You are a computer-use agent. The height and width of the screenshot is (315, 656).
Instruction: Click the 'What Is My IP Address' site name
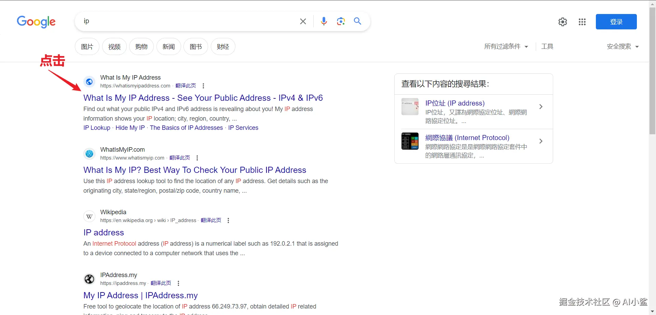(131, 78)
